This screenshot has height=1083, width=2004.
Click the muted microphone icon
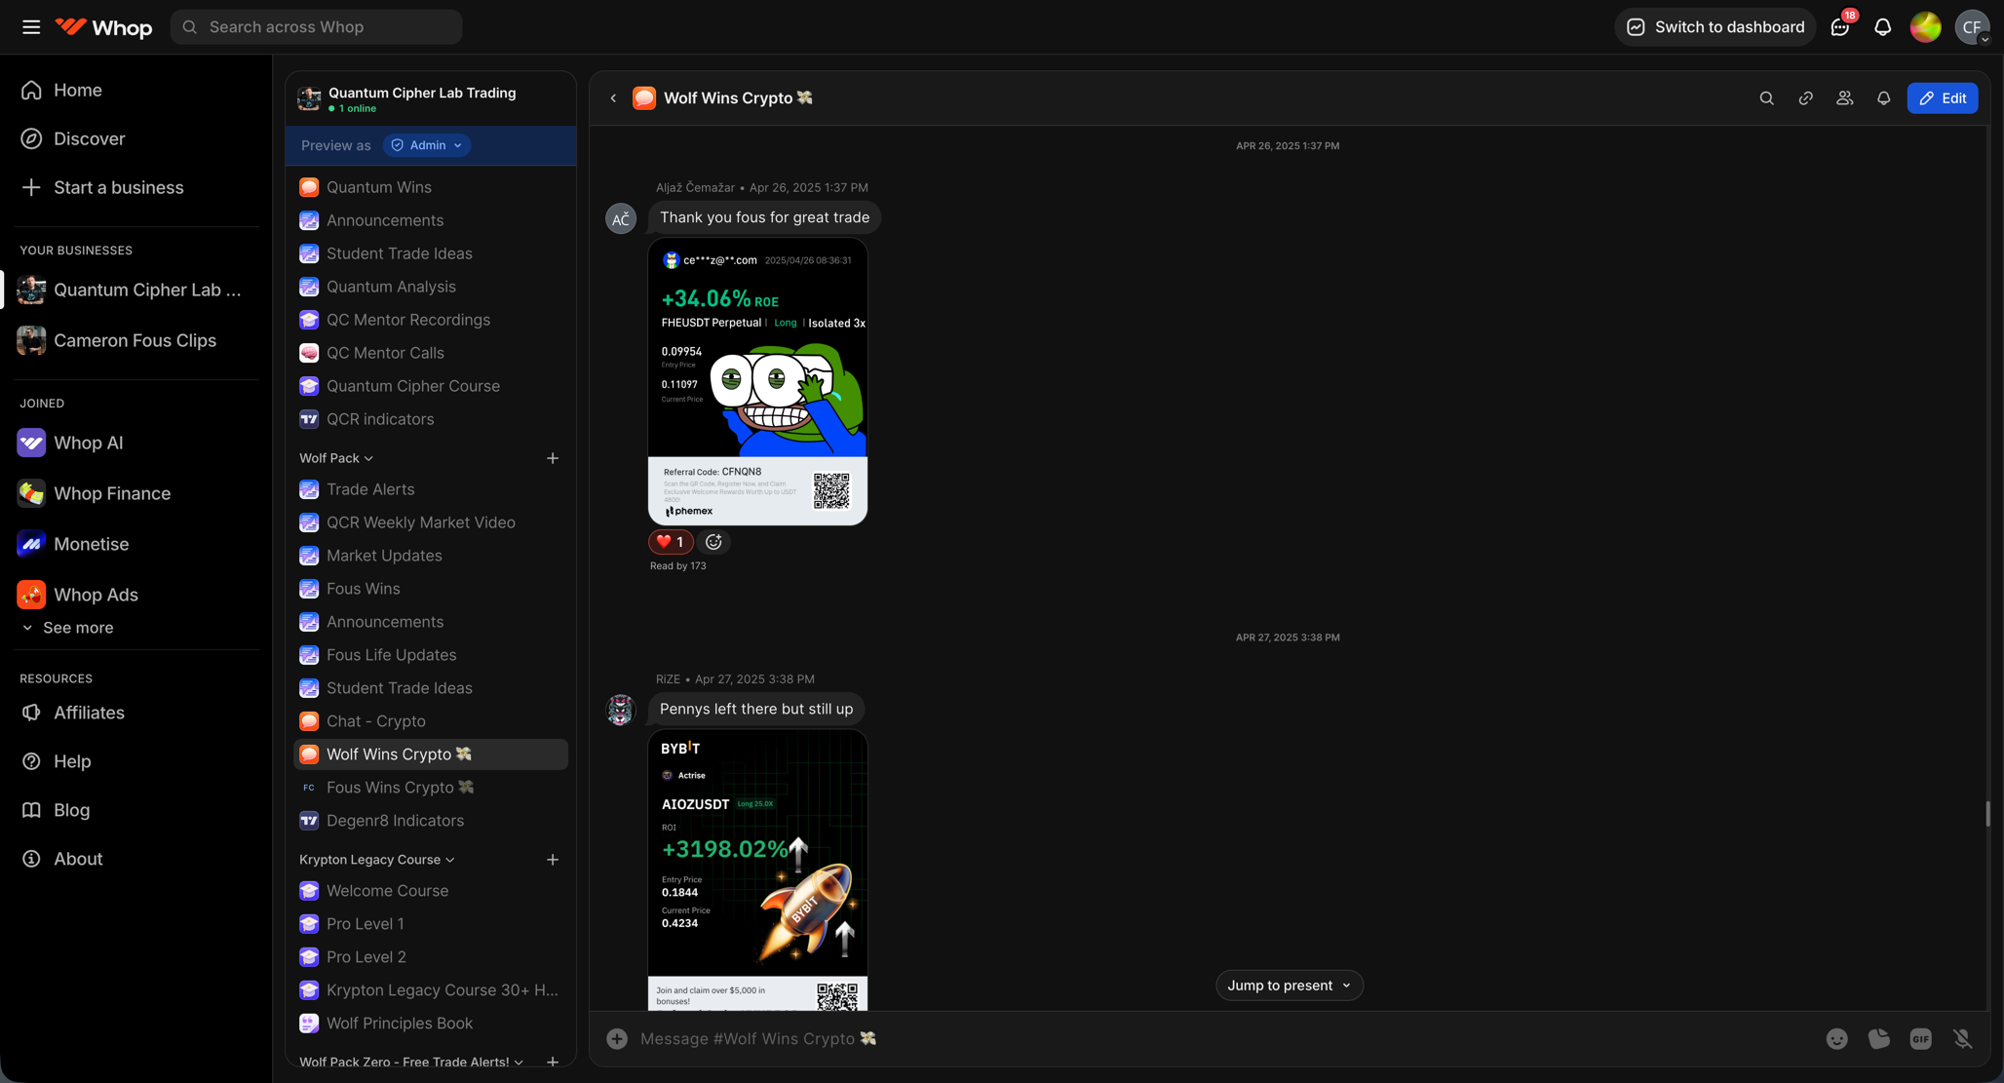click(x=1963, y=1040)
